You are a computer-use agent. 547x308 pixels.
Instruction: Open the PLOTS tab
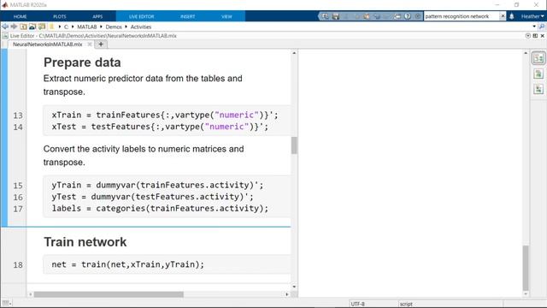(x=60, y=16)
